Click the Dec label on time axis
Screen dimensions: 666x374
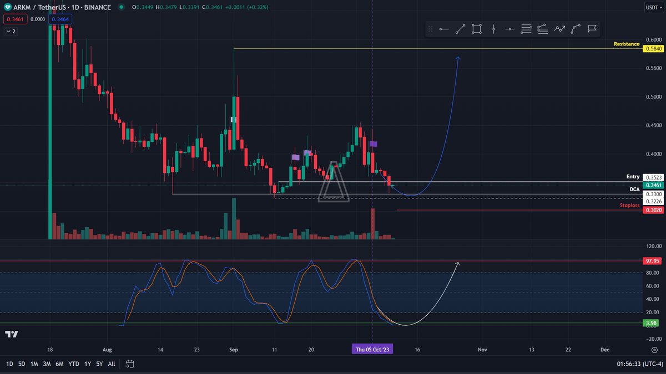click(x=605, y=350)
